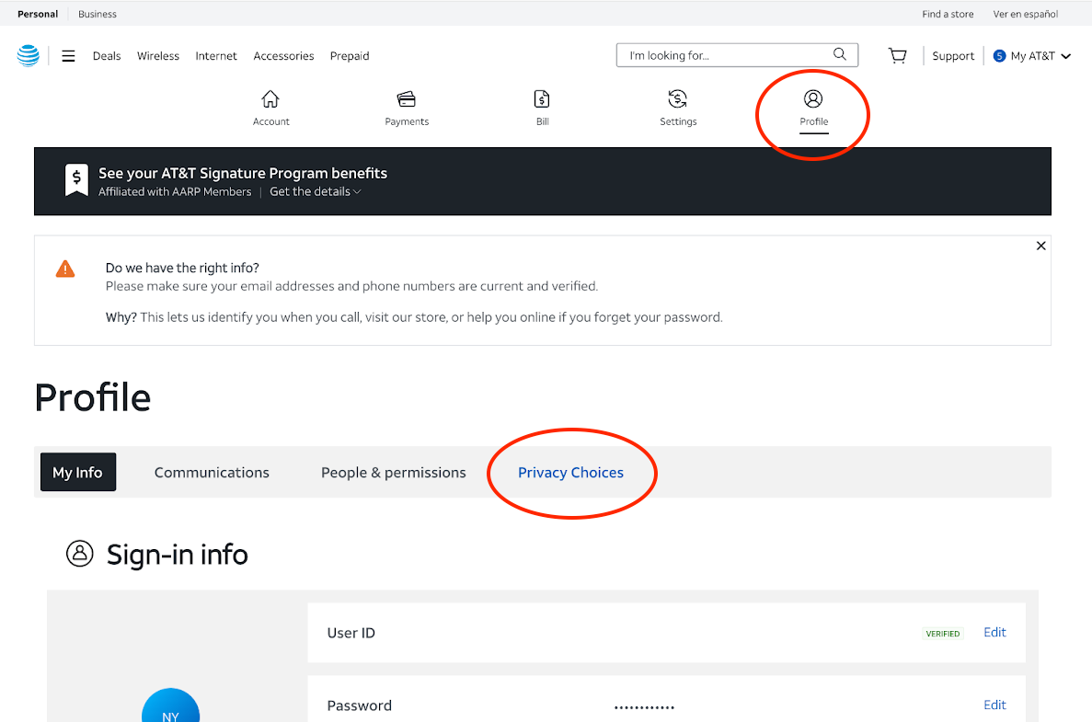Open the hamburger navigation menu
The image size is (1092, 722).
68,55
